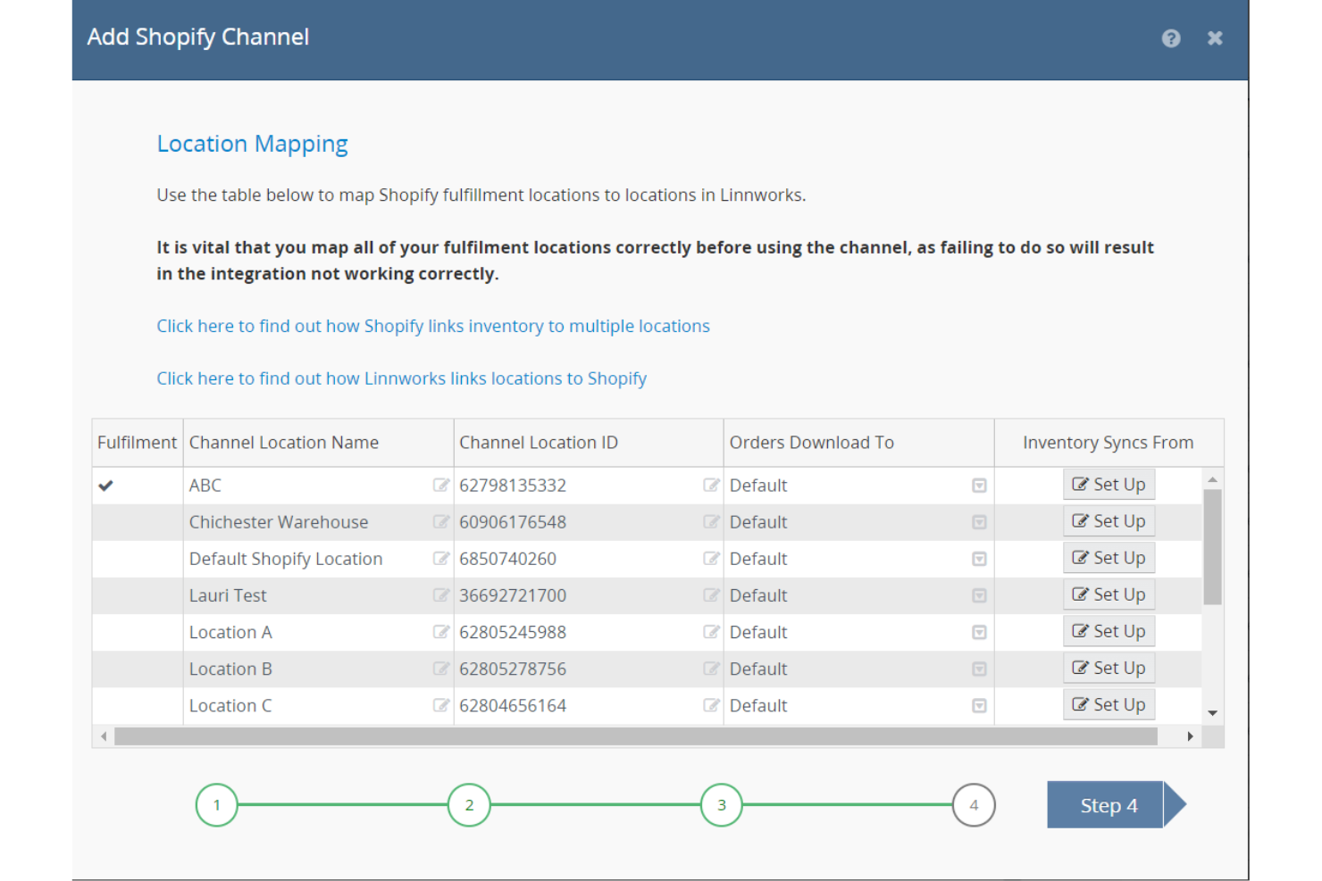Toggle the fulfilment checkmark for the ABC row
This screenshot has width=1322, height=881.
(x=106, y=485)
